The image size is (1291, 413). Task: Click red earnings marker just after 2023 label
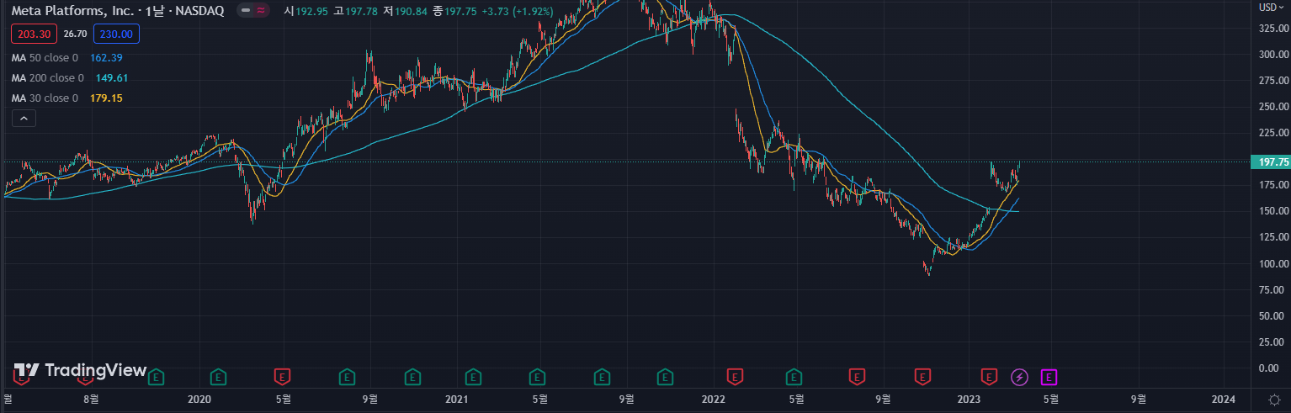click(x=990, y=376)
